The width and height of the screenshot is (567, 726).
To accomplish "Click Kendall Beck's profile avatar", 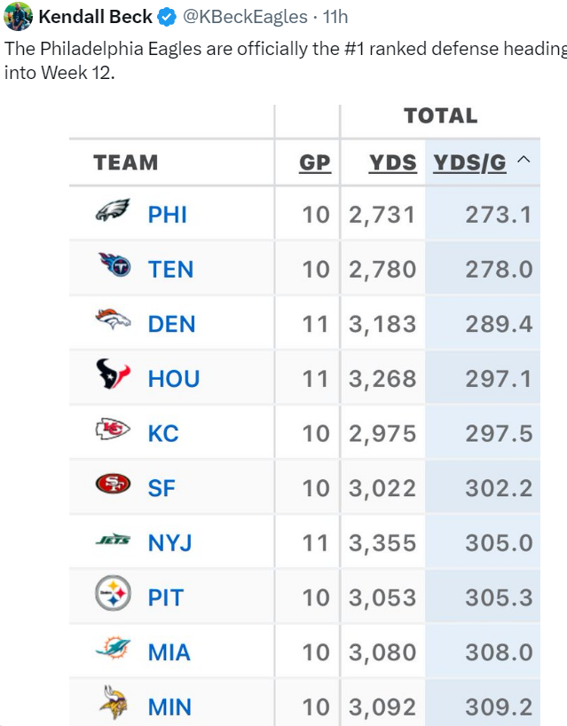I will tap(18, 16).
